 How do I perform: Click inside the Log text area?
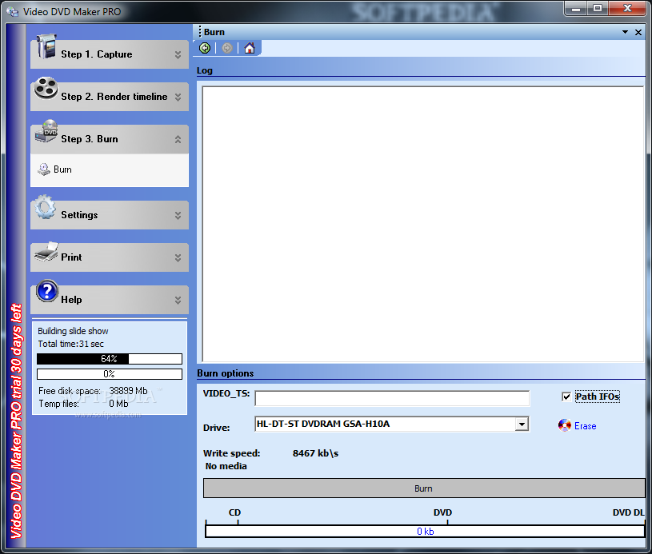[423, 224]
